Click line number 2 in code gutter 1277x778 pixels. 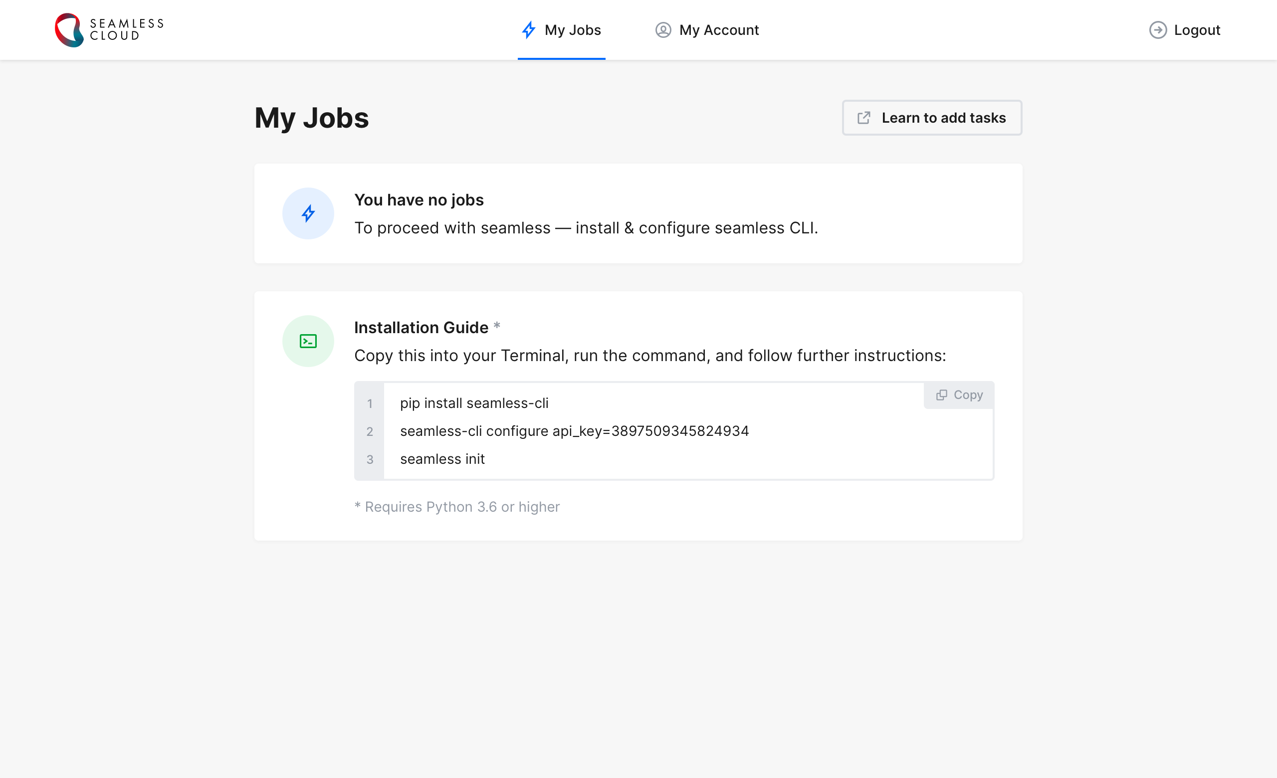(x=370, y=431)
